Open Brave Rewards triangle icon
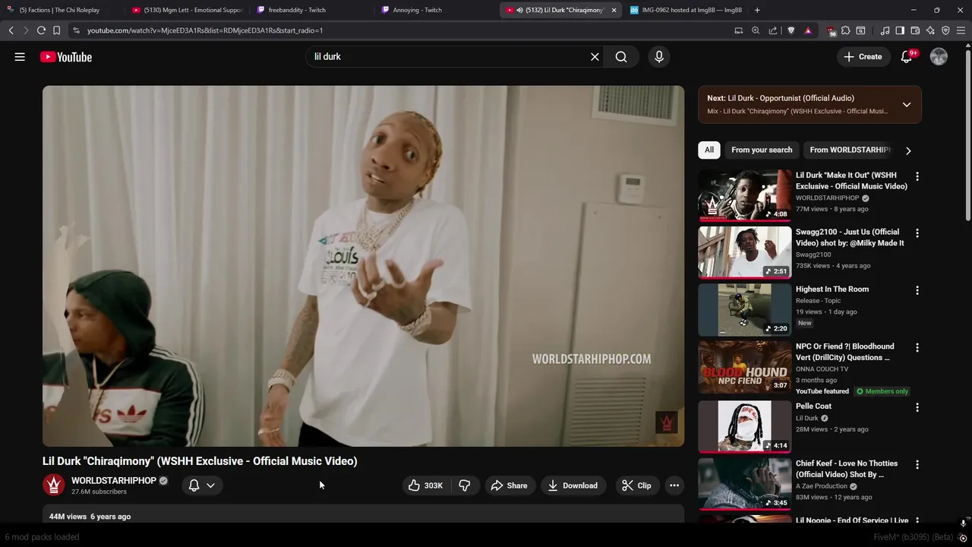Image resolution: width=972 pixels, height=547 pixels. (x=808, y=30)
